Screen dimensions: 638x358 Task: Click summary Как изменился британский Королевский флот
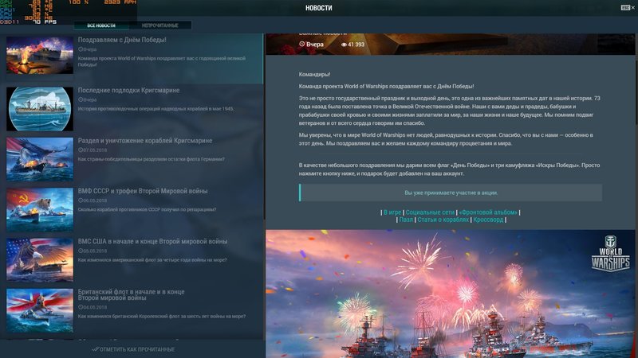[x=162, y=316]
